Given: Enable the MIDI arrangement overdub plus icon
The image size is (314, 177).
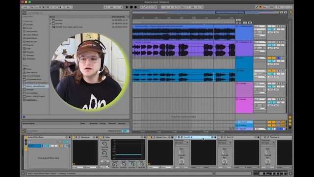Looking at the screenshot, I should coord(142,7).
